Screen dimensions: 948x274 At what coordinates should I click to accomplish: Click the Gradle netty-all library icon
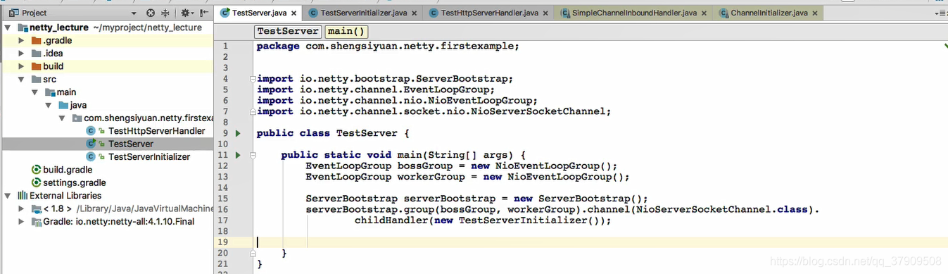coord(36,221)
